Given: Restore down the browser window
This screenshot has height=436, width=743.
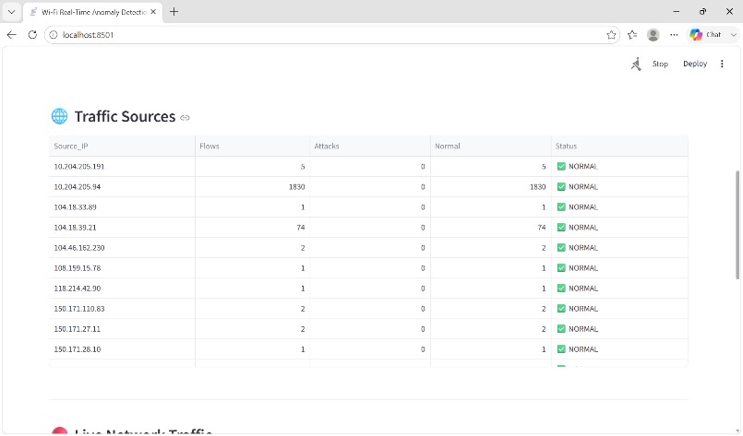Looking at the screenshot, I should pyautogui.click(x=702, y=11).
